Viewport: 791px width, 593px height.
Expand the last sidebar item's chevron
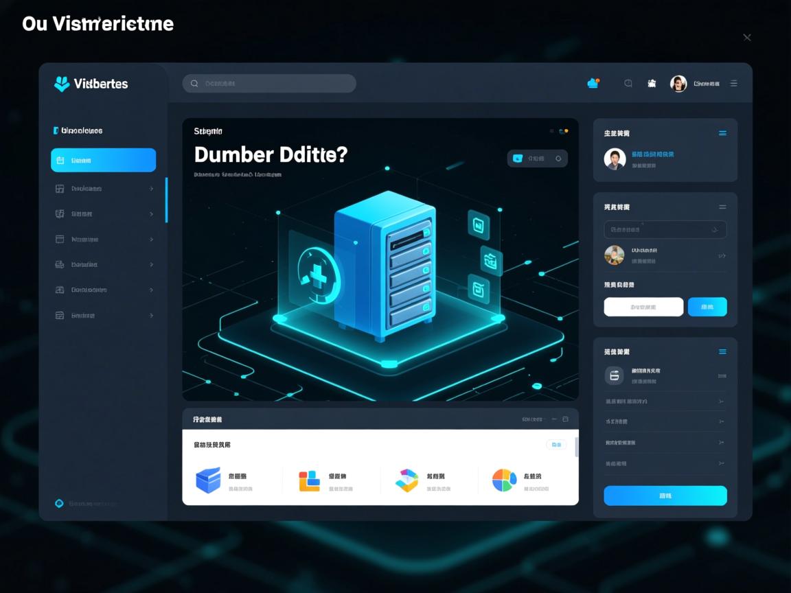point(152,316)
